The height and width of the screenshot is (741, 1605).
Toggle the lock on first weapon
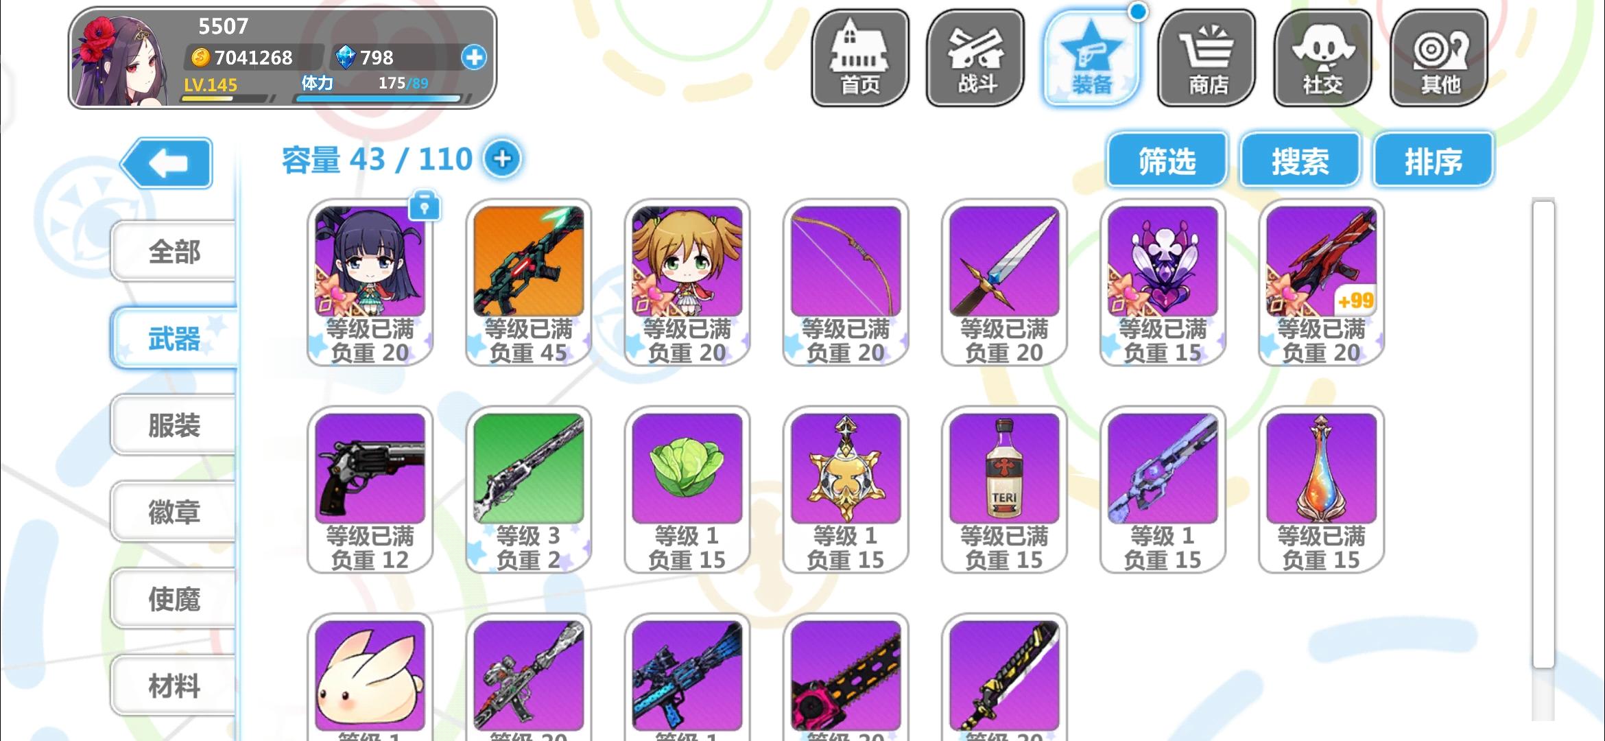425,206
